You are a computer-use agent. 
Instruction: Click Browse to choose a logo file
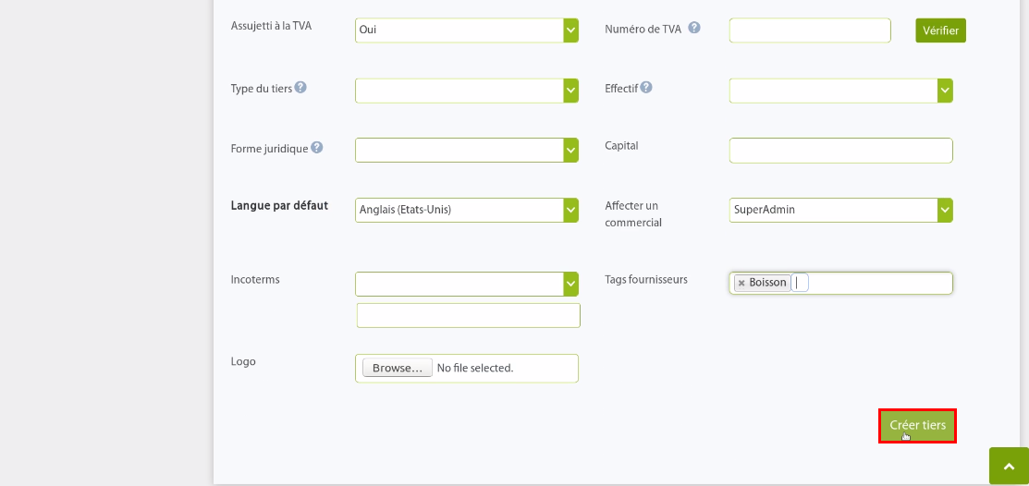[397, 368]
